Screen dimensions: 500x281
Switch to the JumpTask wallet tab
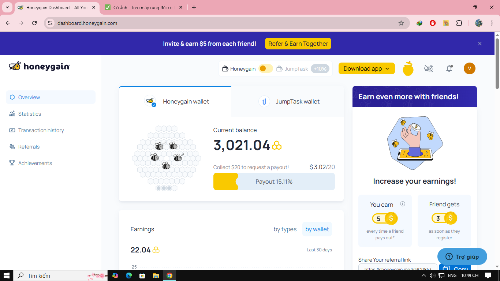(288, 101)
